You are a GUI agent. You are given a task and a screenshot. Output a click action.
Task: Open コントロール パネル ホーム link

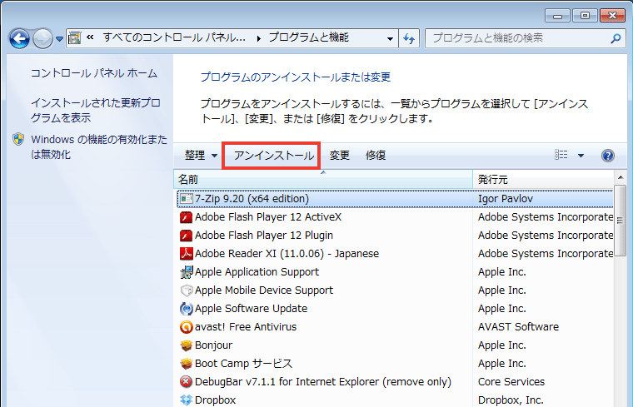click(x=94, y=73)
